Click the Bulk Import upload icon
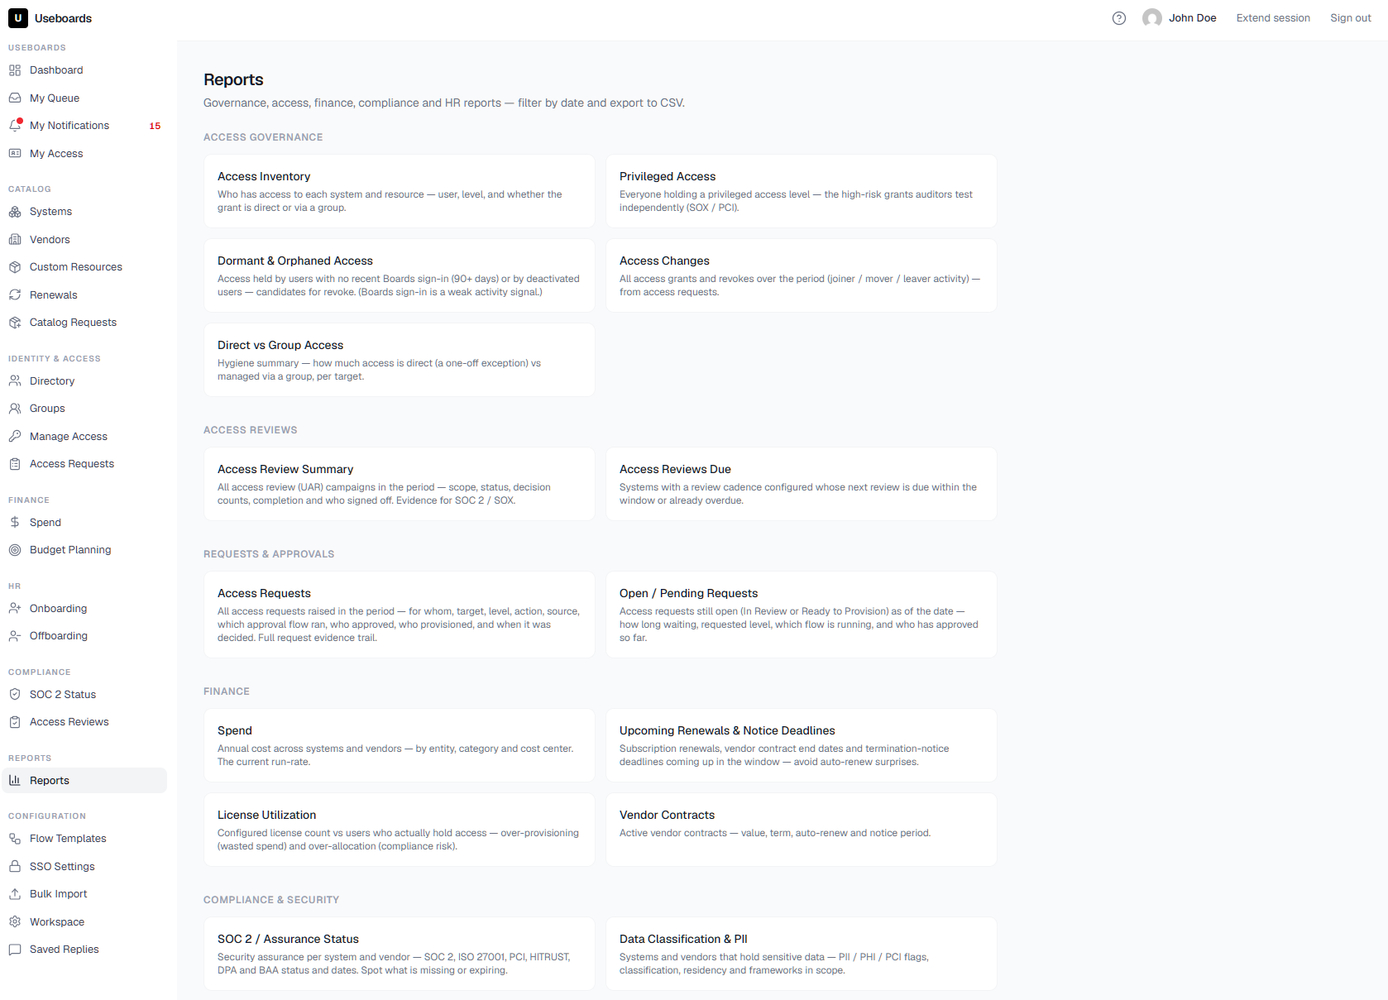1388x1000 pixels. click(x=15, y=894)
